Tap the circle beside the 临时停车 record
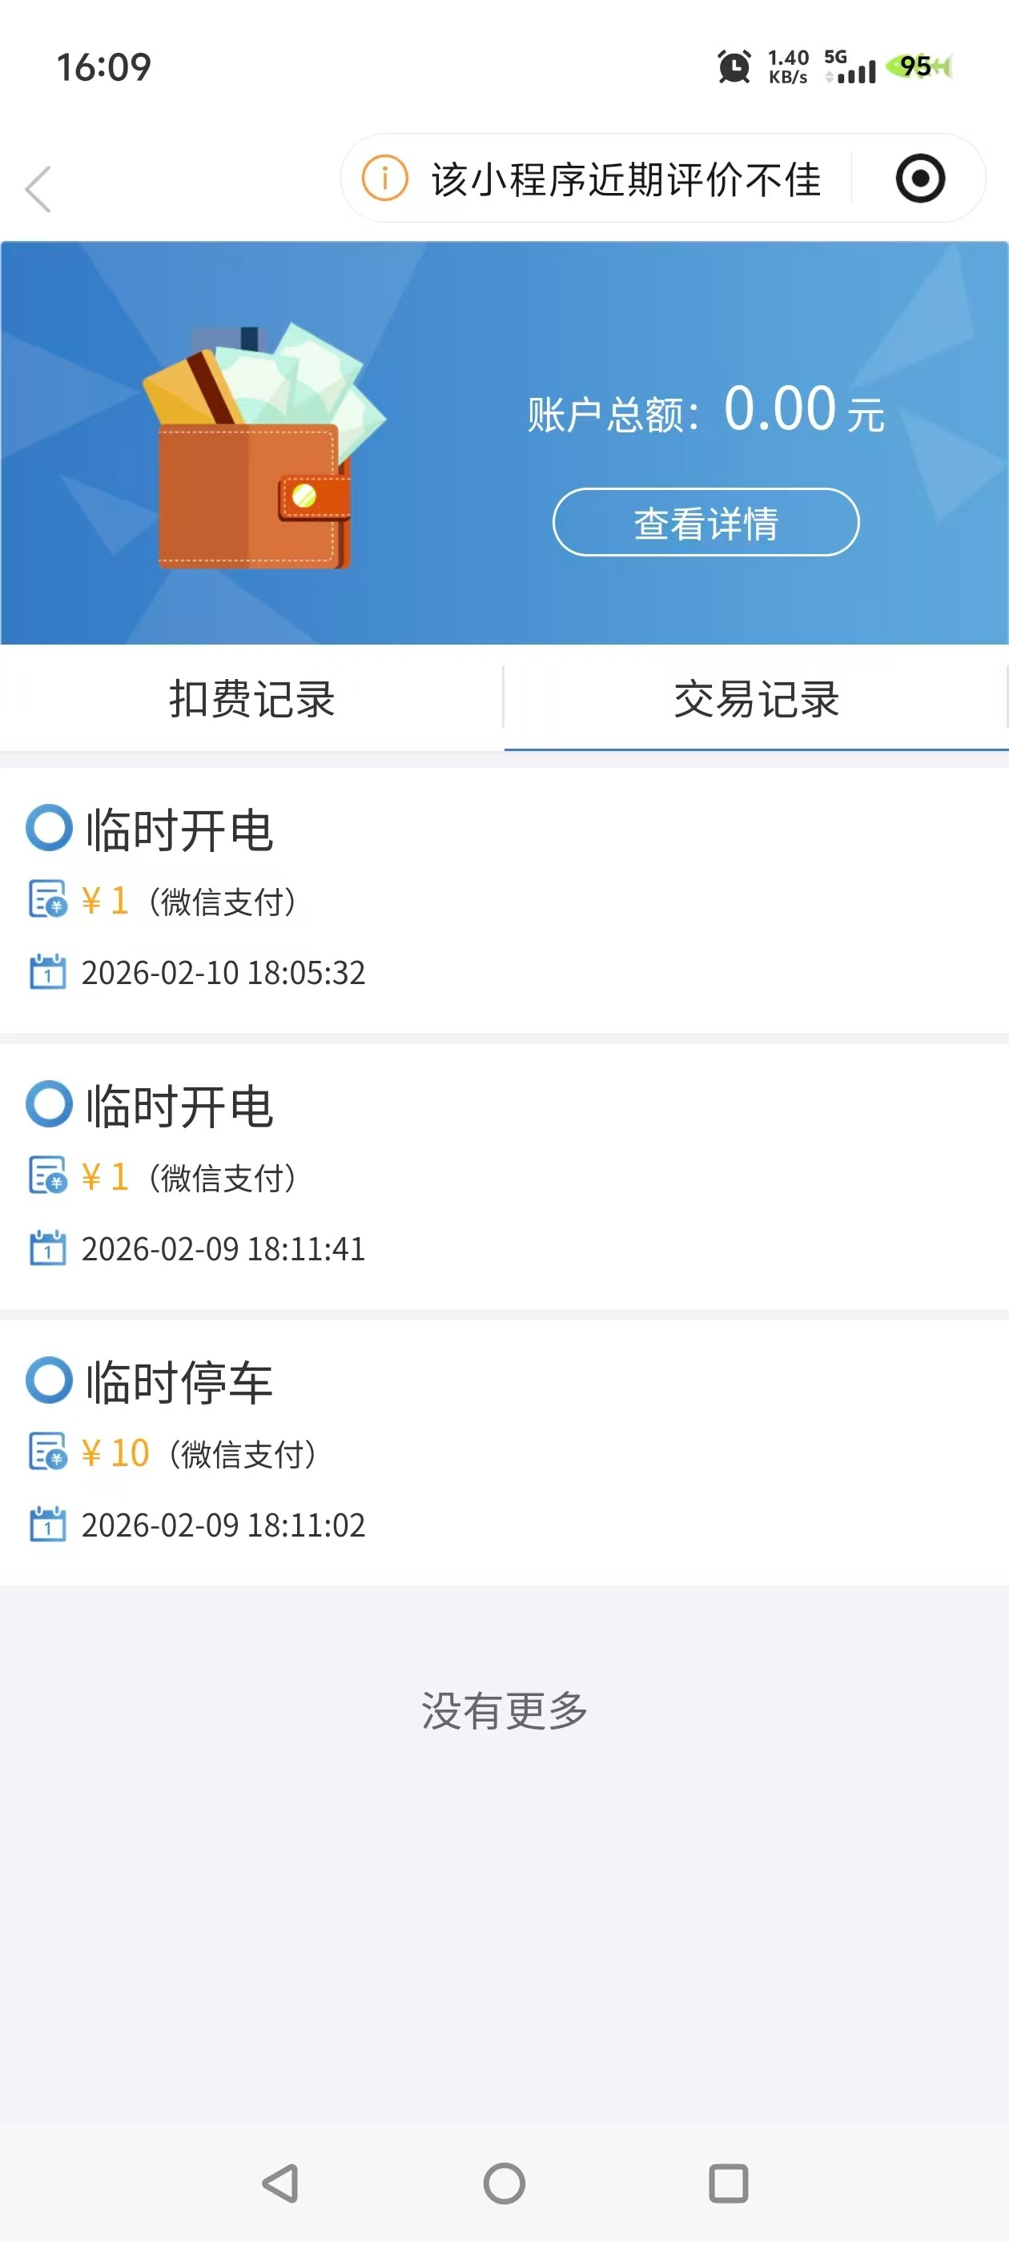This screenshot has width=1009, height=2242. pyautogui.click(x=49, y=1380)
